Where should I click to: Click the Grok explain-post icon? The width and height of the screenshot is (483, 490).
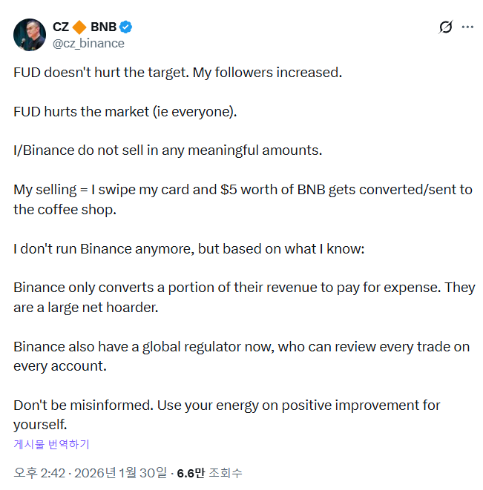pos(445,27)
